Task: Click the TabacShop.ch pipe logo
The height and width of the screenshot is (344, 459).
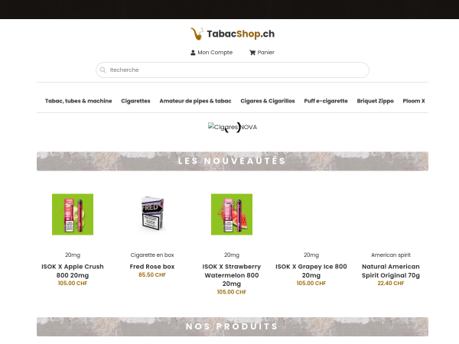Action: point(233,34)
